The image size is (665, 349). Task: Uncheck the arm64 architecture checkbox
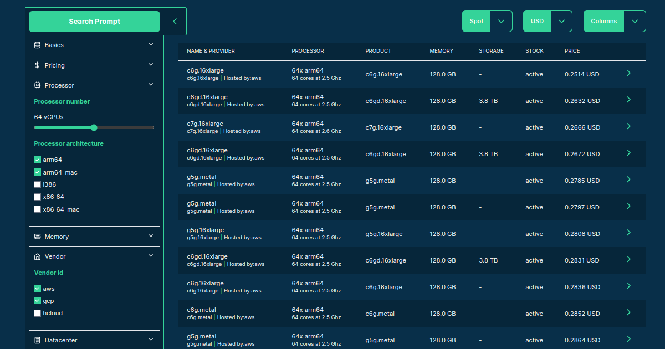click(x=38, y=160)
